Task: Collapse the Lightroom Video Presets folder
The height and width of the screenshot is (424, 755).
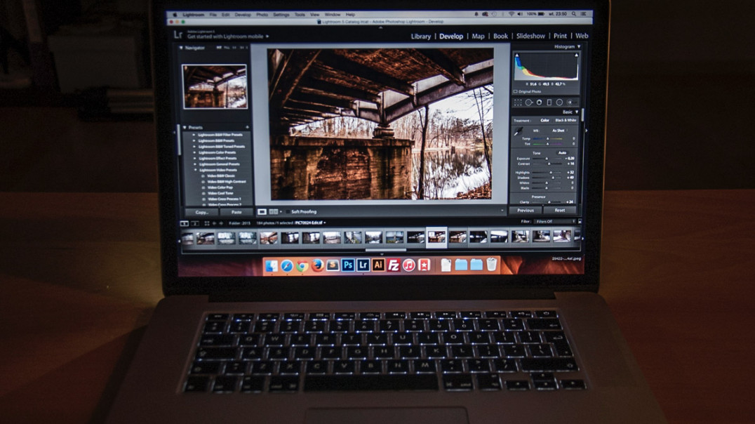Action: point(196,170)
